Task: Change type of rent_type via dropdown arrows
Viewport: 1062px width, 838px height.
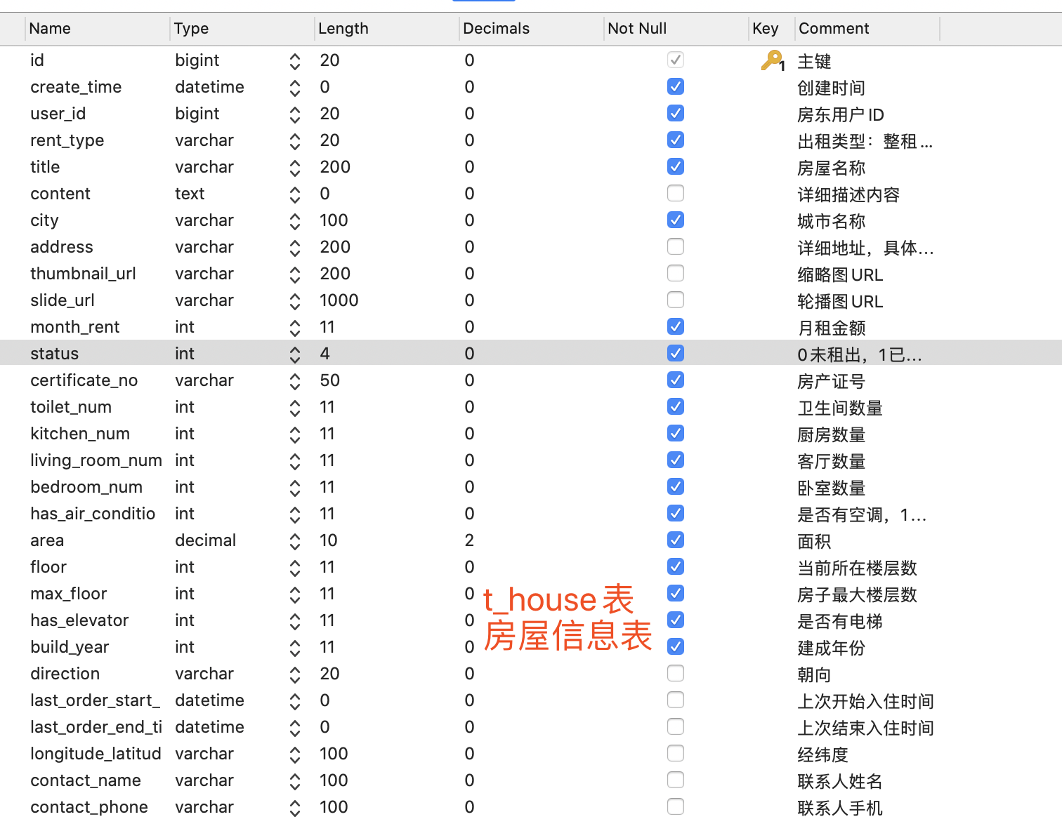Action: (x=295, y=142)
